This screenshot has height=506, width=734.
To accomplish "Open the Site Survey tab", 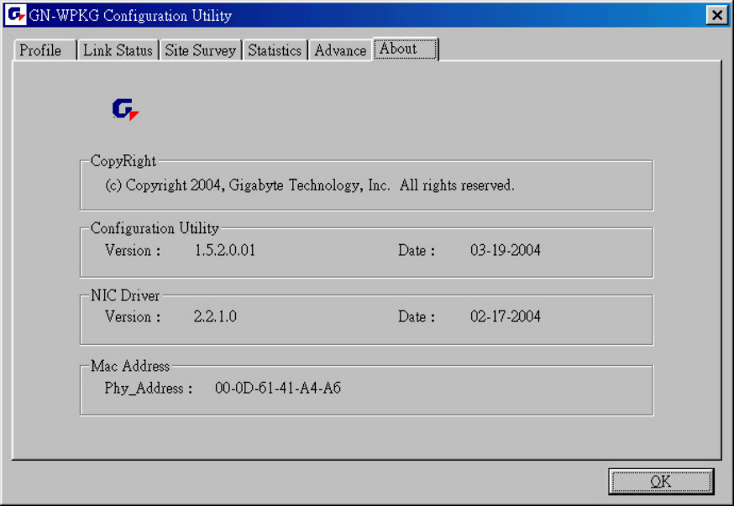I will 201,50.
